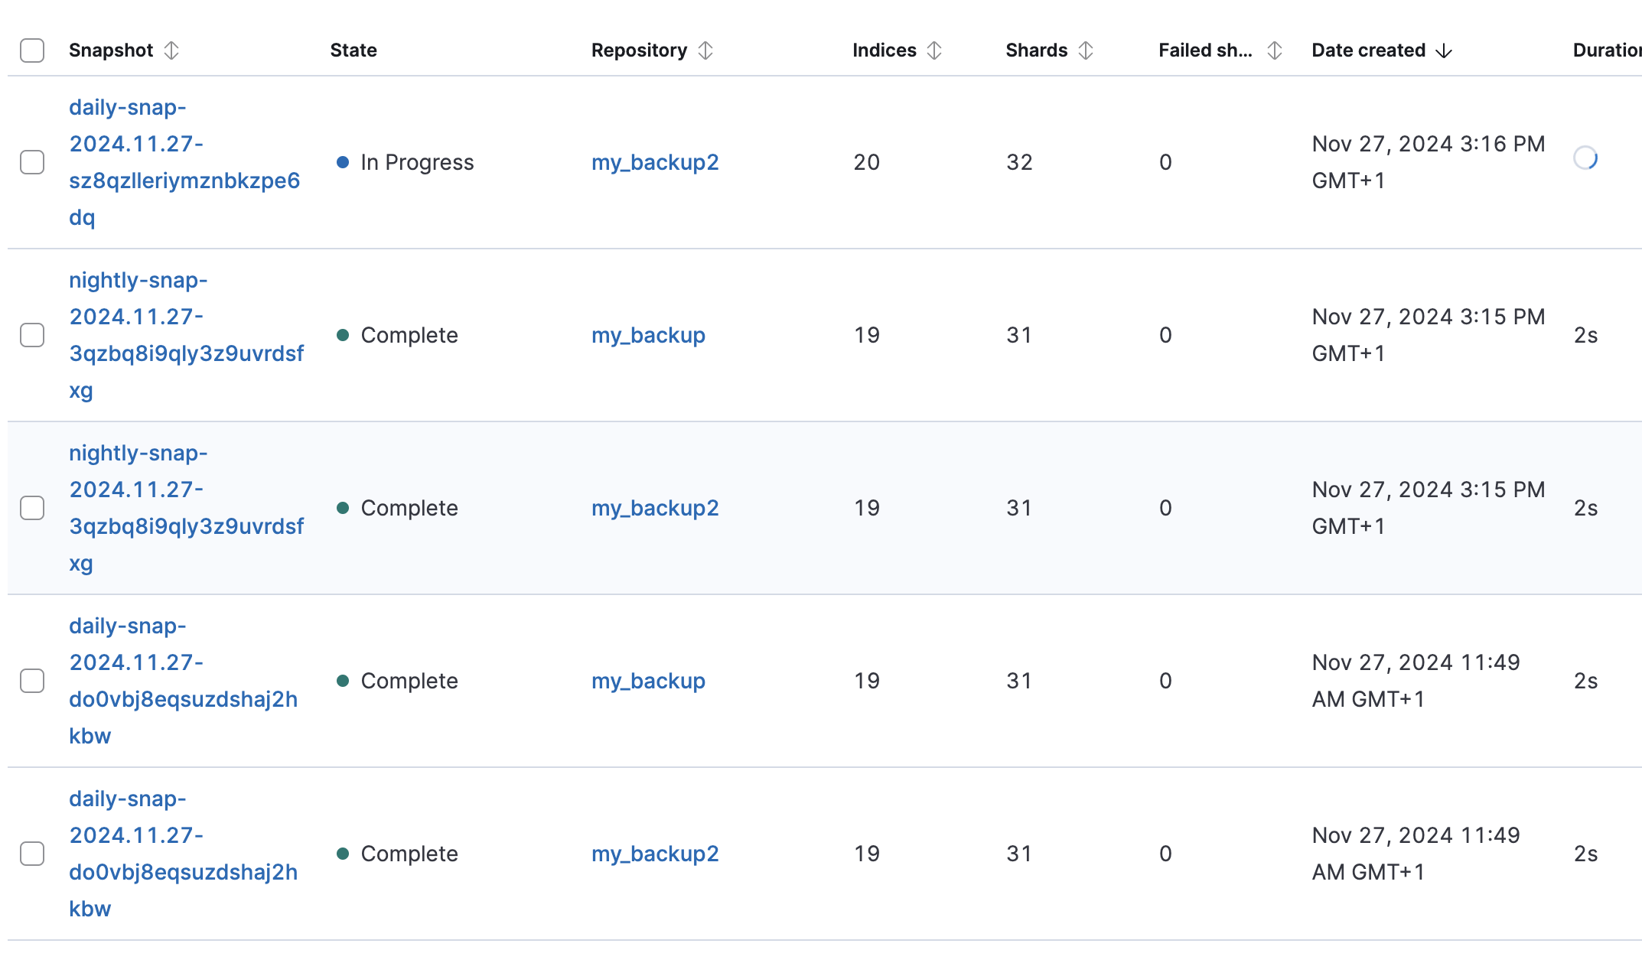The height and width of the screenshot is (976, 1642).
Task: Click the Snapshot column header
Action: 111,50
